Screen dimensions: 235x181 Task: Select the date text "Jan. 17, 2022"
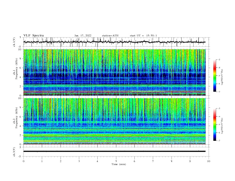click(x=83, y=35)
